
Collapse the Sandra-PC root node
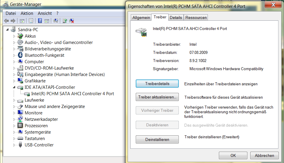(x=8, y=29)
